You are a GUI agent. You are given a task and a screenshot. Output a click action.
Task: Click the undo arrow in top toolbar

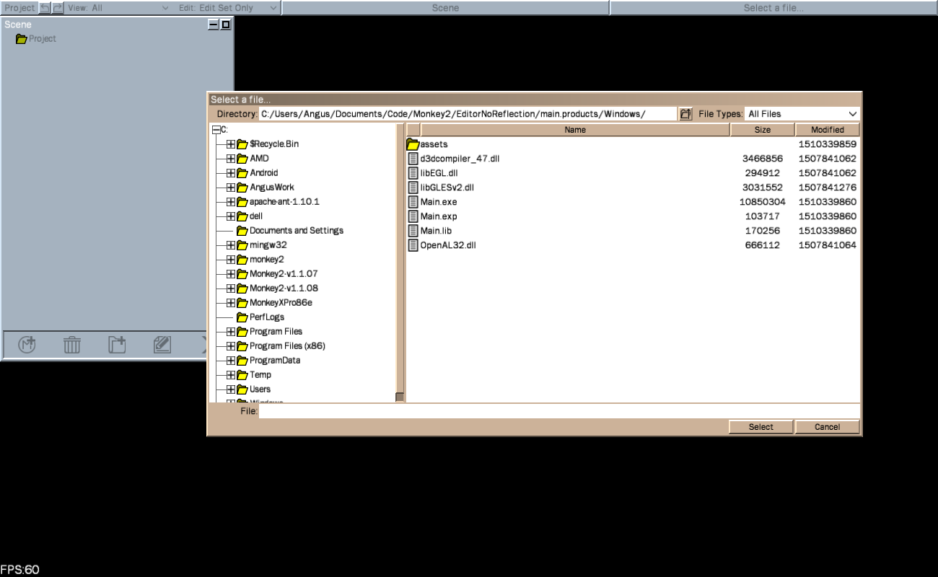(x=45, y=8)
